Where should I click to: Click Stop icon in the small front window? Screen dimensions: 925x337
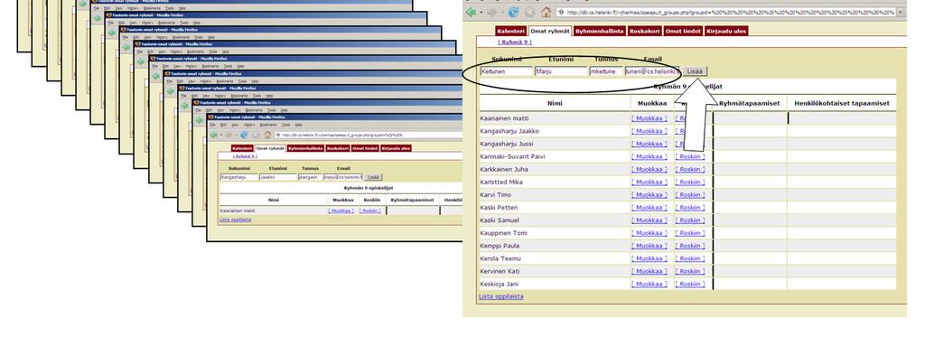pyautogui.click(x=256, y=135)
